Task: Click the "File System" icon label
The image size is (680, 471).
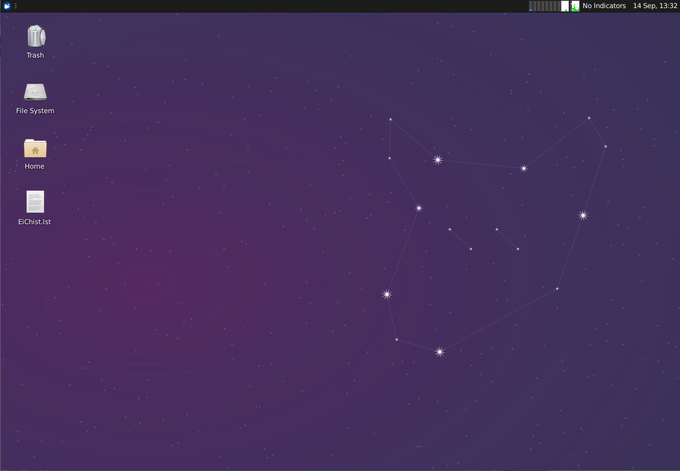Action: pyautogui.click(x=35, y=111)
